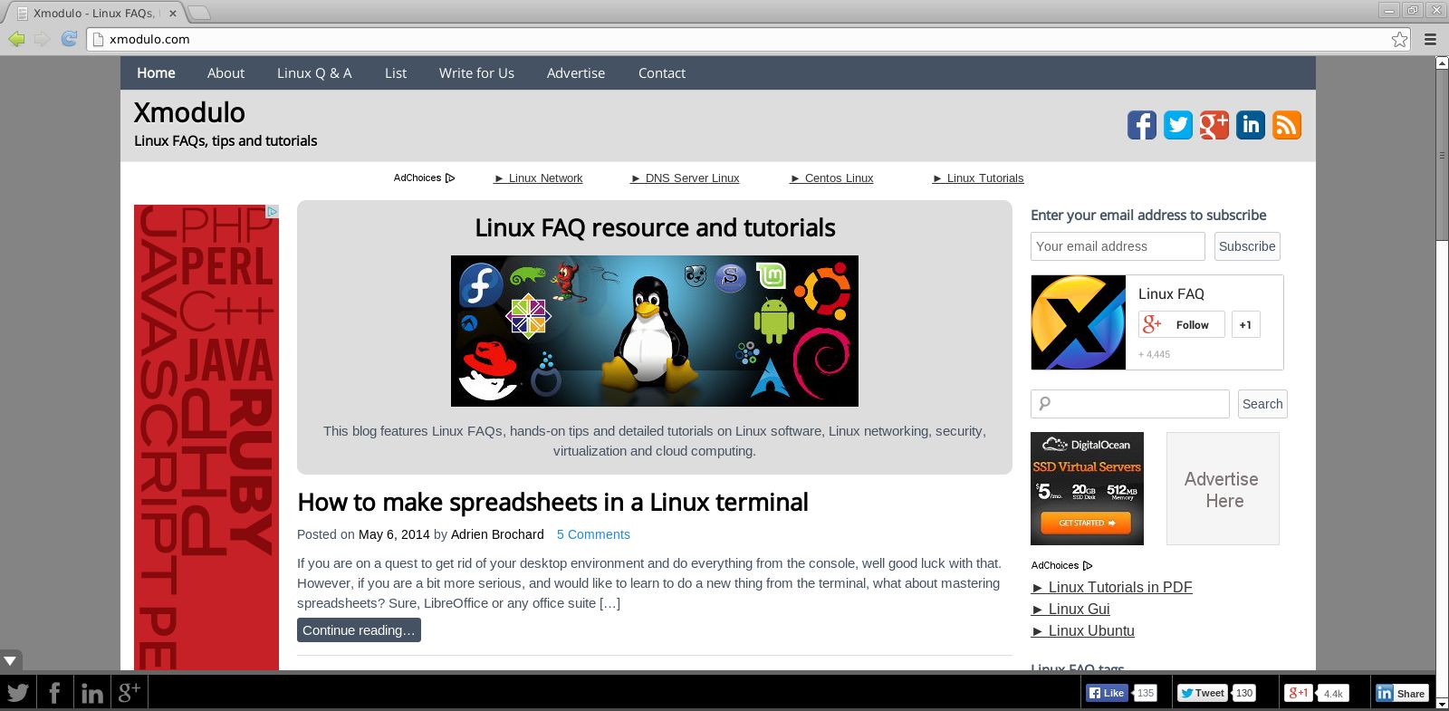The width and height of the screenshot is (1449, 711).
Task: Click the Tweet button in bottom bar
Action: tap(1202, 693)
